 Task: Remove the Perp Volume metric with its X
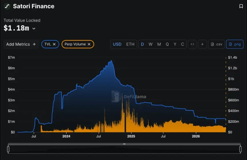(x=89, y=44)
